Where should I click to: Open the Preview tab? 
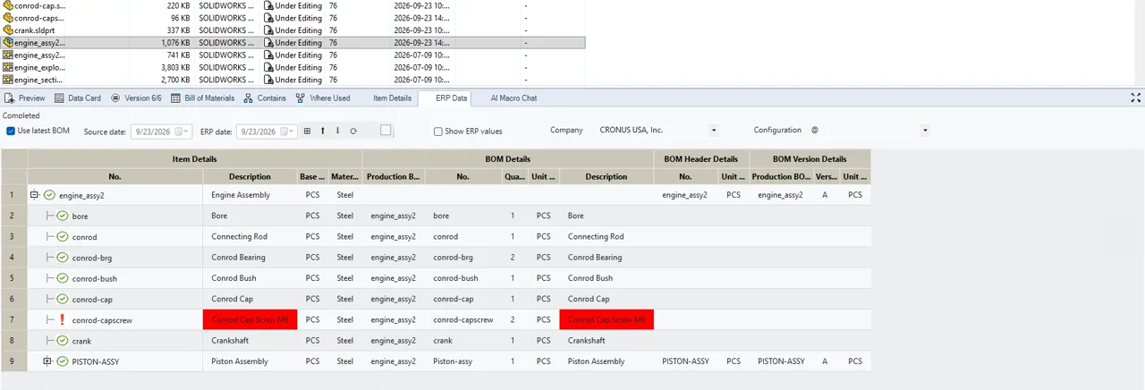[x=25, y=97]
